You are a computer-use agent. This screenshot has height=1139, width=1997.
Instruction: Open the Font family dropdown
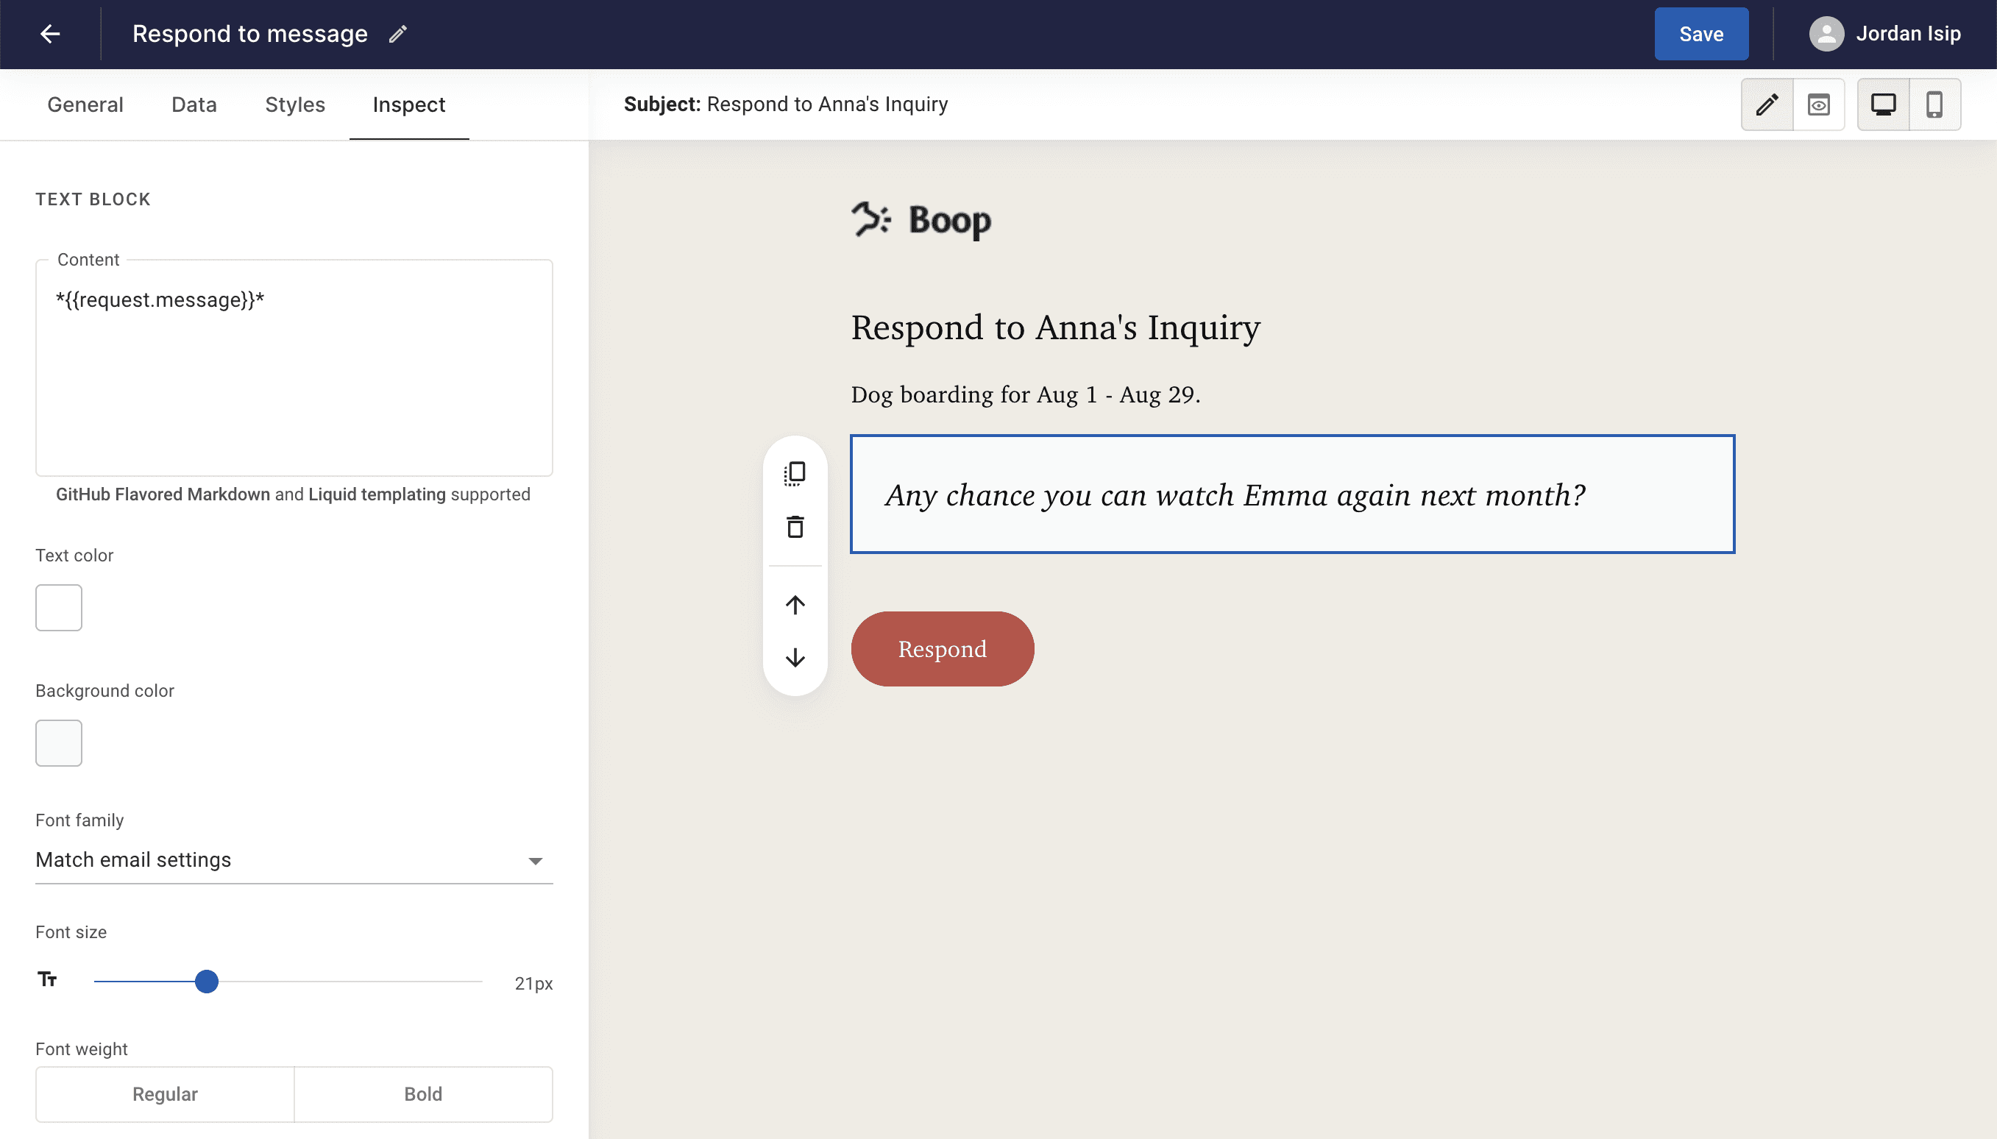coord(294,859)
